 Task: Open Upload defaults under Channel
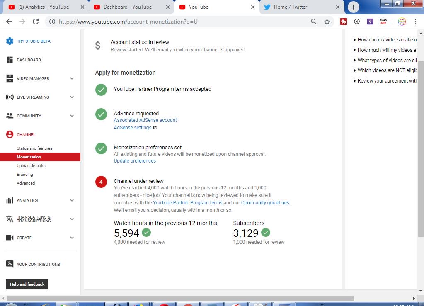pos(31,165)
